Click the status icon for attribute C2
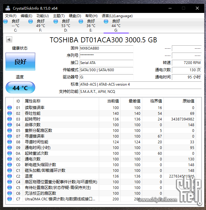This screenshot has height=210, width=206. pyautogui.click(x=10, y=176)
